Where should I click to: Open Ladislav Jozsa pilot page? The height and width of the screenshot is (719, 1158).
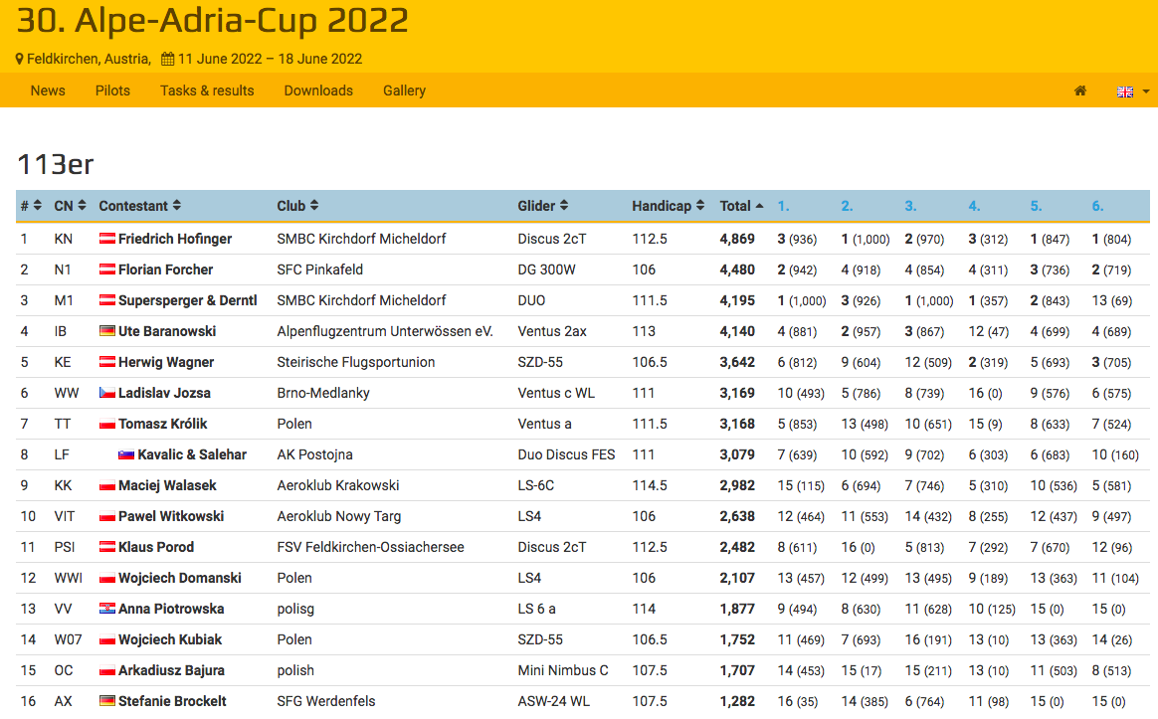[164, 393]
